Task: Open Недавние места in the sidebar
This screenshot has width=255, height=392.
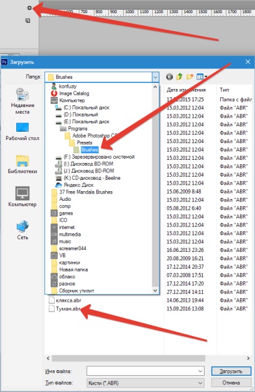Action: (22, 101)
